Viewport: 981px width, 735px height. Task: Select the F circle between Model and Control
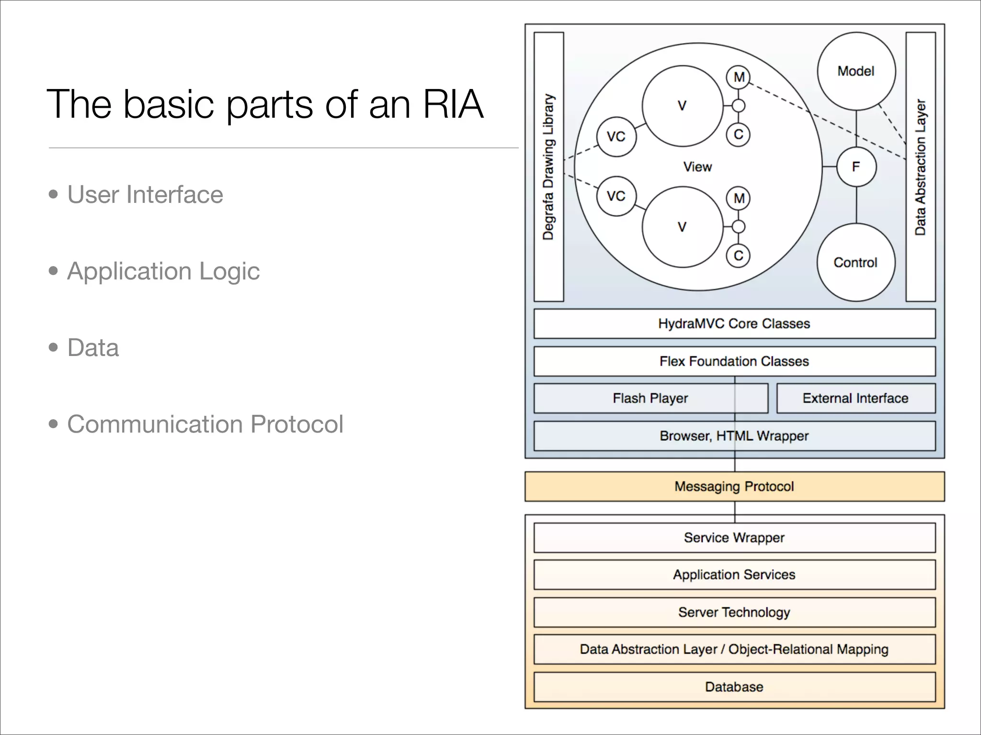point(856,167)
